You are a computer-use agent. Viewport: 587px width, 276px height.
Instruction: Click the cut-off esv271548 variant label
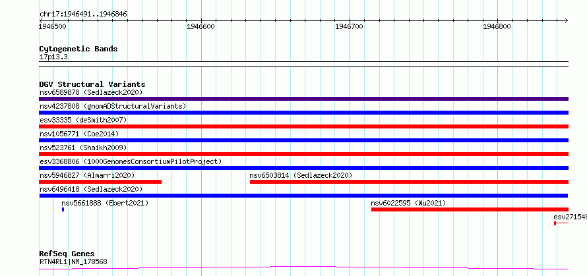[570, 217]
